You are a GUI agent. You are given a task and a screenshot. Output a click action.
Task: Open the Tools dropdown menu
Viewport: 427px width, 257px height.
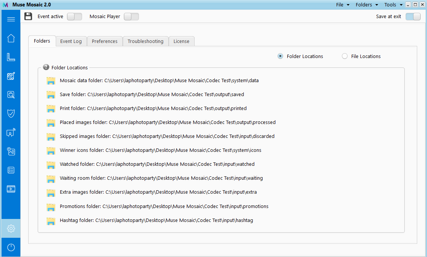coord(393,5)
